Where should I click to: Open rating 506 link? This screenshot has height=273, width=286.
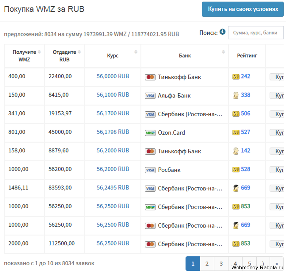(246, 114)
